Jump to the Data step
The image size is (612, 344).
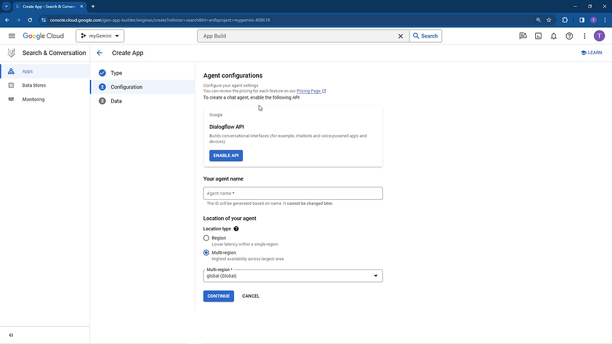click(142, 101)
